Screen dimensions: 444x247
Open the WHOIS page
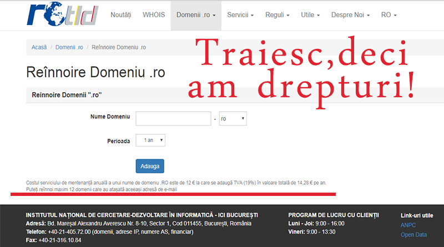[154, 15]
